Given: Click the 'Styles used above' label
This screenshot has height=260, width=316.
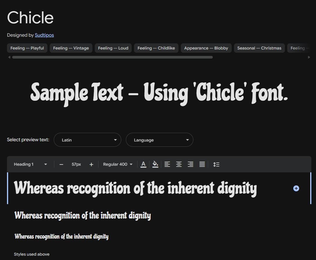Looking at the screenshot, I should 32,254.
